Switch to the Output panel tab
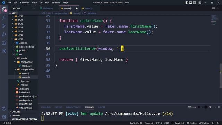222x125 pixels. point(58,107)
